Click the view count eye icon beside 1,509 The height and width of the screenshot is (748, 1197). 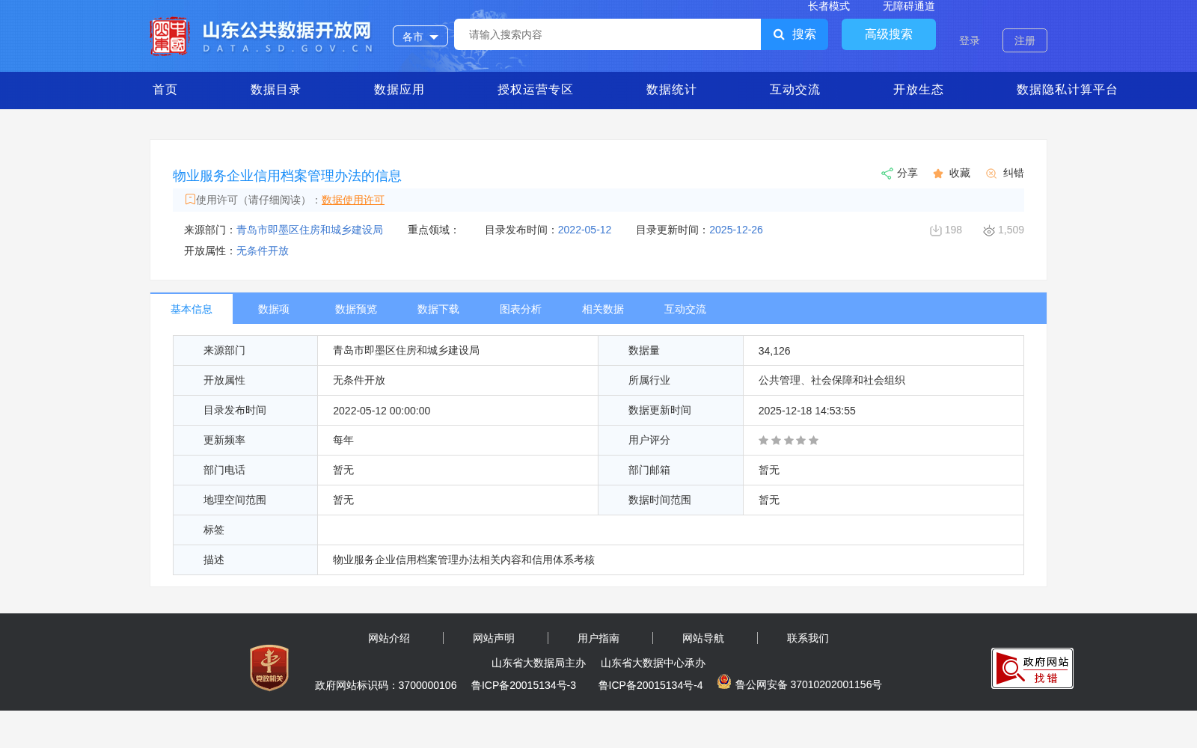[x=989, y=230]
